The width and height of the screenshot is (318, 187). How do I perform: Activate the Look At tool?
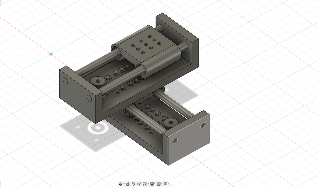coord(127,184)
